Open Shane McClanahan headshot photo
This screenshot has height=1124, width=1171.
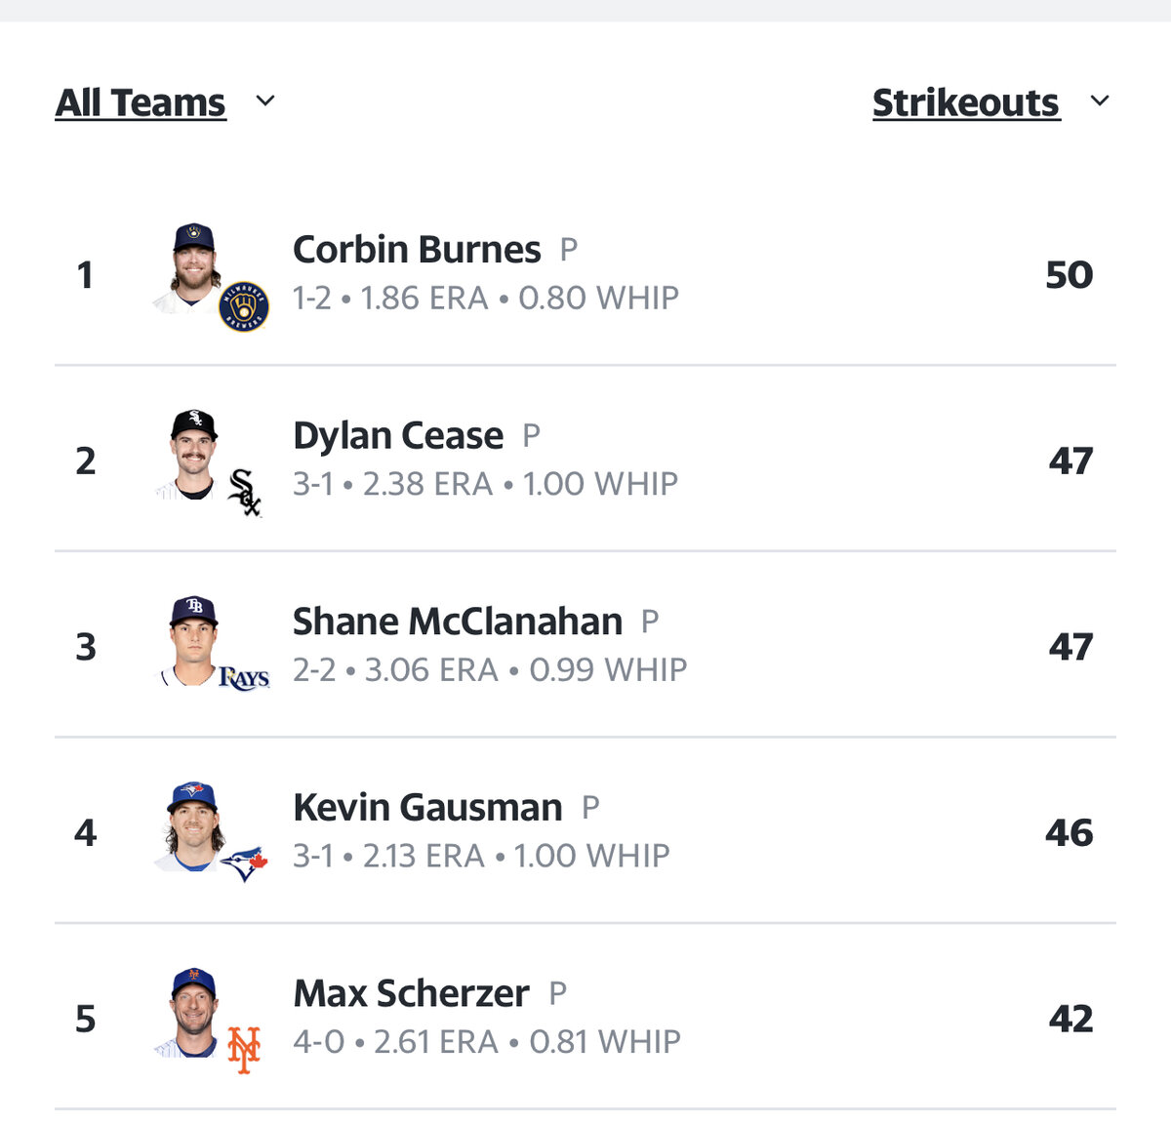194,641
